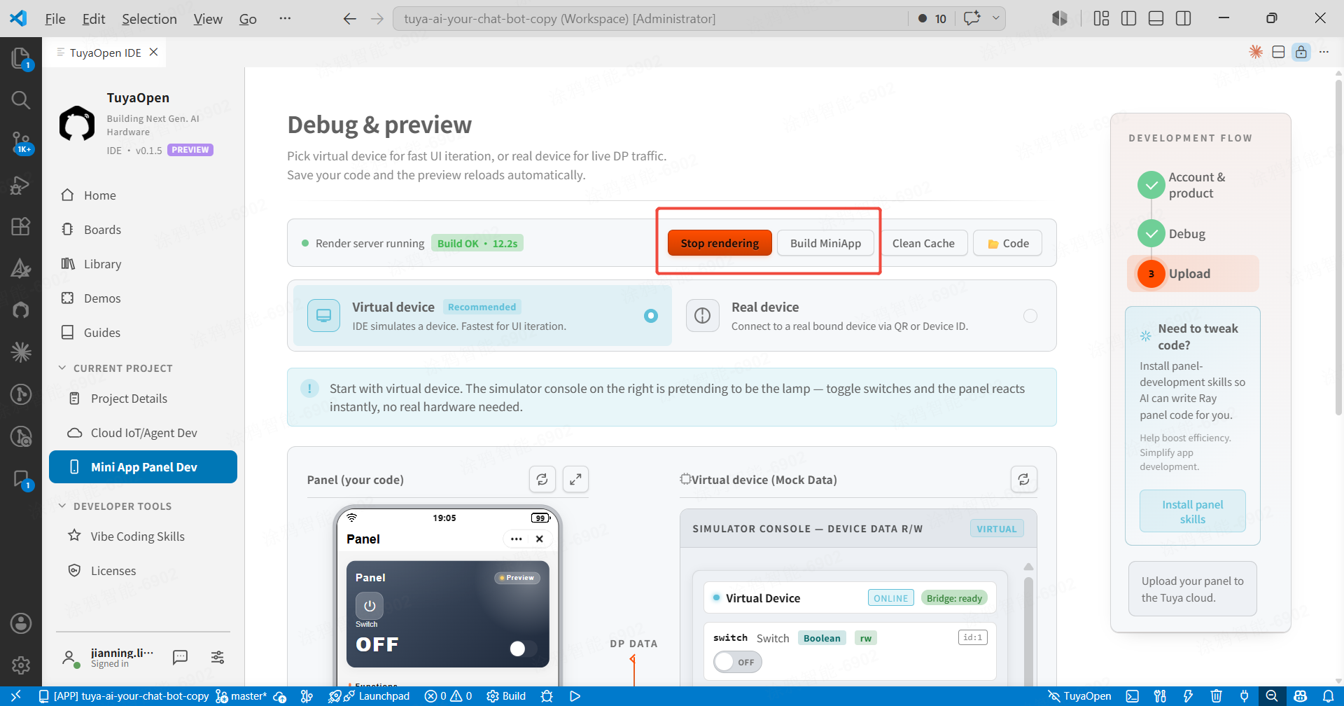Toggle the secondary side bar layout icon
1344x706 pixels.
(1183, 18)
